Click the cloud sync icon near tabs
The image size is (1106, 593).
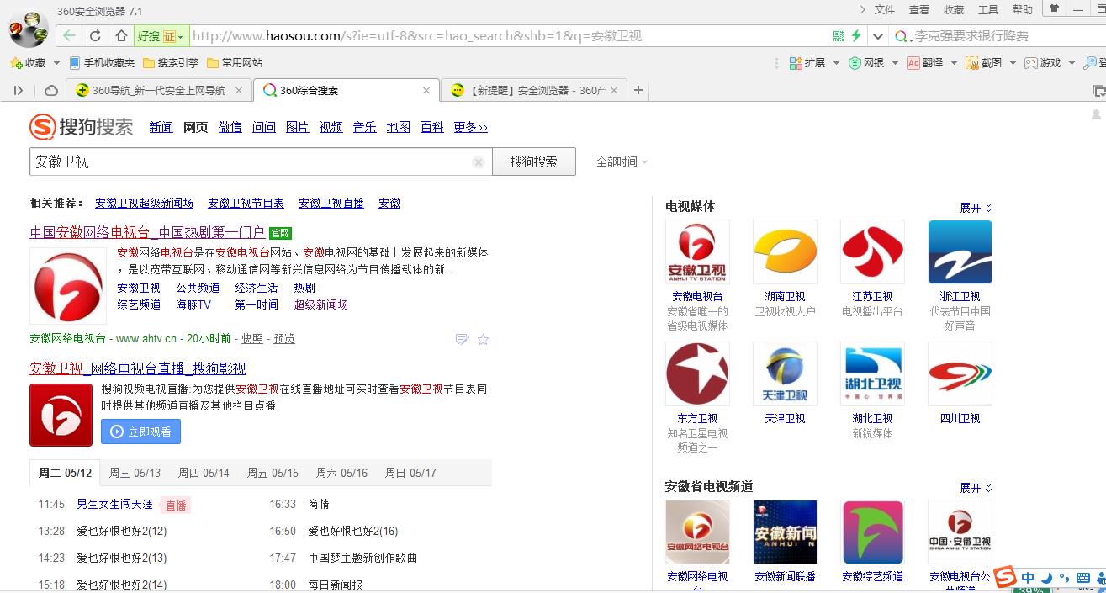[51, 90]
